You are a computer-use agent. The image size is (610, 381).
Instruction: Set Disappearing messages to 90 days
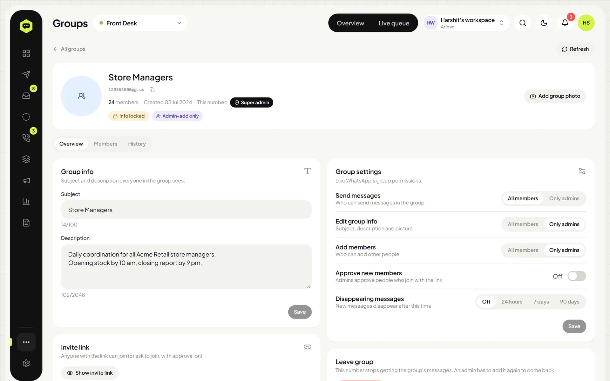point(570,302)
